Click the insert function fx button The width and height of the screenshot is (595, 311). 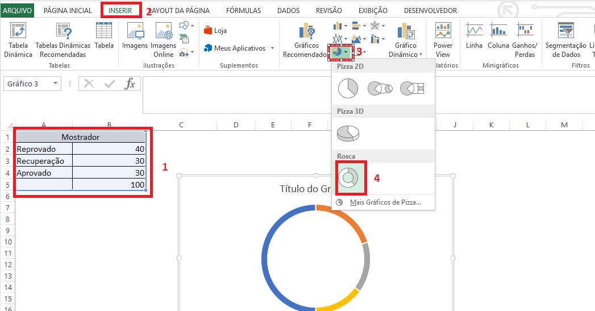click(x=130, y=84)
